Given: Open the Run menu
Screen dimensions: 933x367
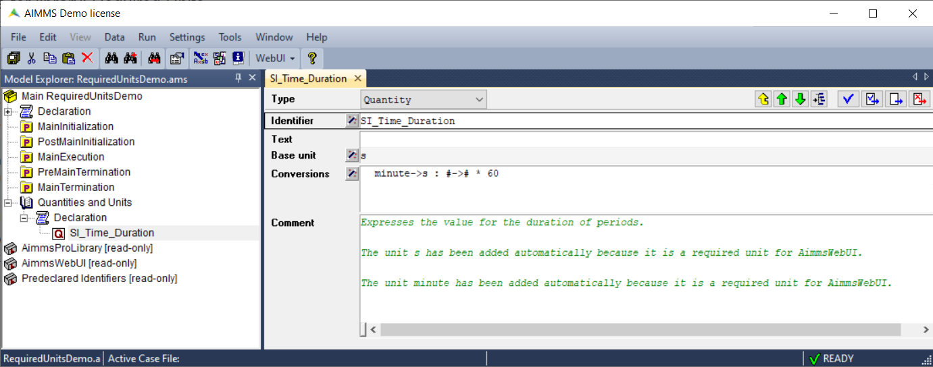Looking at the screenshot, I should click(x=147, y=37).
